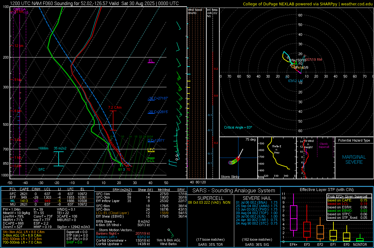
Task: Click the SigSvr = 12942 m3/s3 value
Action: tap(74, 227)
